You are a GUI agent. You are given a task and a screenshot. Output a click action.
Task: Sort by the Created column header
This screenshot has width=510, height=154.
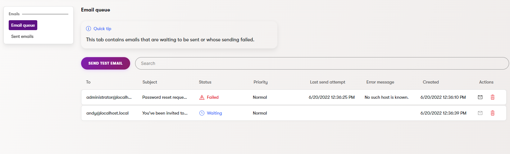point(430,82)
